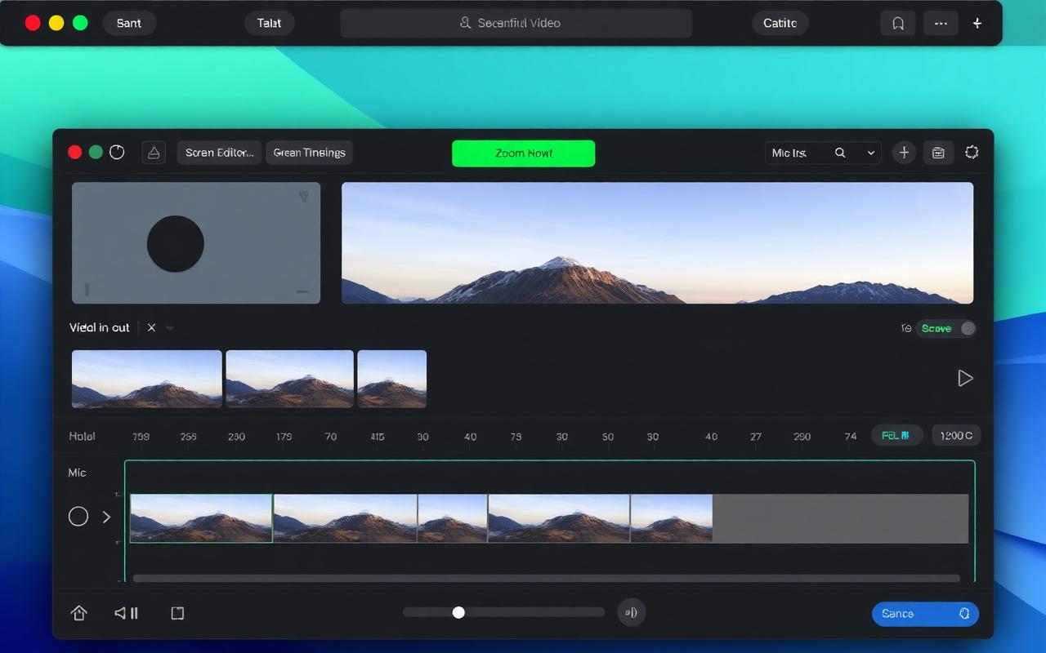The width and height of the screenshot is (1046, 653).
Task: Select the third small mountain clip thumbnail
Action: (x=392, y=379)
